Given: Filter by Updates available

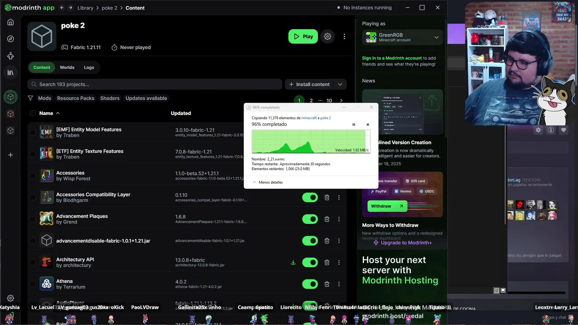Looking at the screenshot, I should 146,98.
